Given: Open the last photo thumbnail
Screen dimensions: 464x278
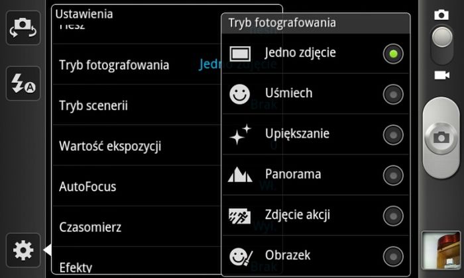Looking at the screenshot, I should (x=441, y=250).
